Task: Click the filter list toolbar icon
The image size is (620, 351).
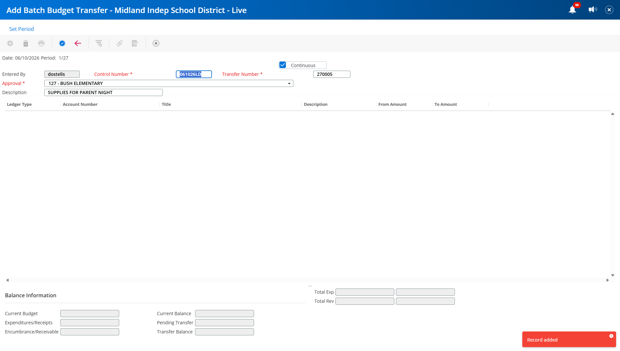Action: 99,43
